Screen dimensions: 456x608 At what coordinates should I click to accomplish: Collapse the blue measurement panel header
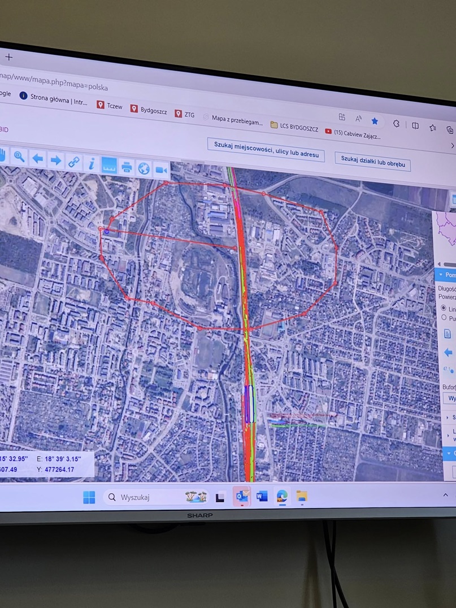click(x=445, y=275)
